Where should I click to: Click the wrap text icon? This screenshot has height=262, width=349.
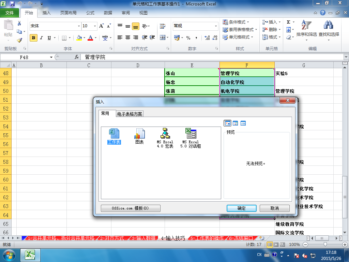[x=163, y=26]
